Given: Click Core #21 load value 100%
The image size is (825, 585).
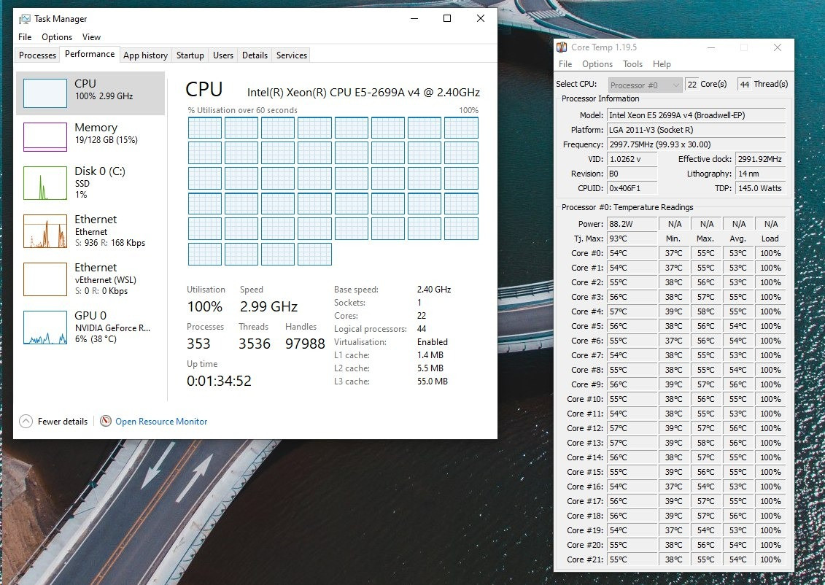Looking at the screenshot, I should point(770,559).
